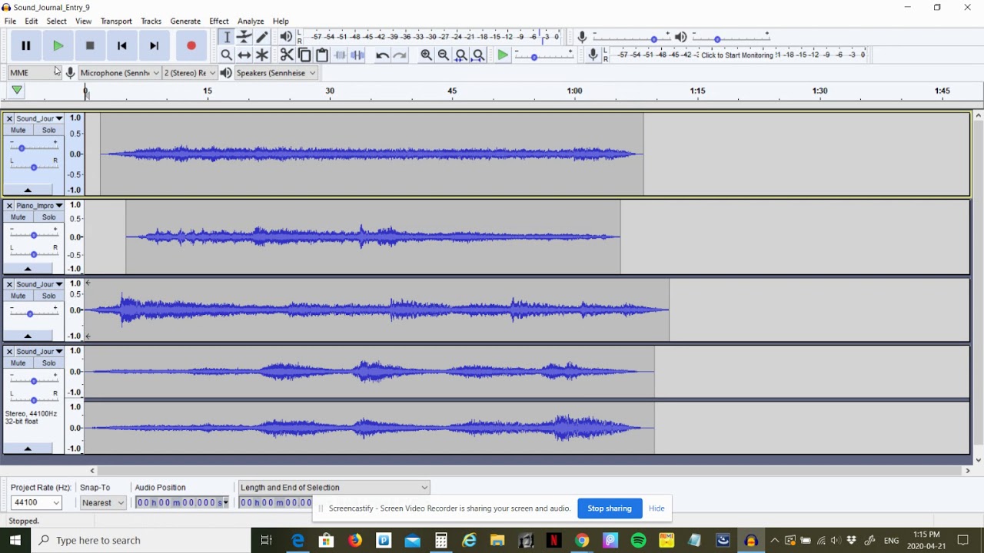984x553 pixels.
Task: Solo the first Sound_Jour track
Action: click(x=48, y=130)
